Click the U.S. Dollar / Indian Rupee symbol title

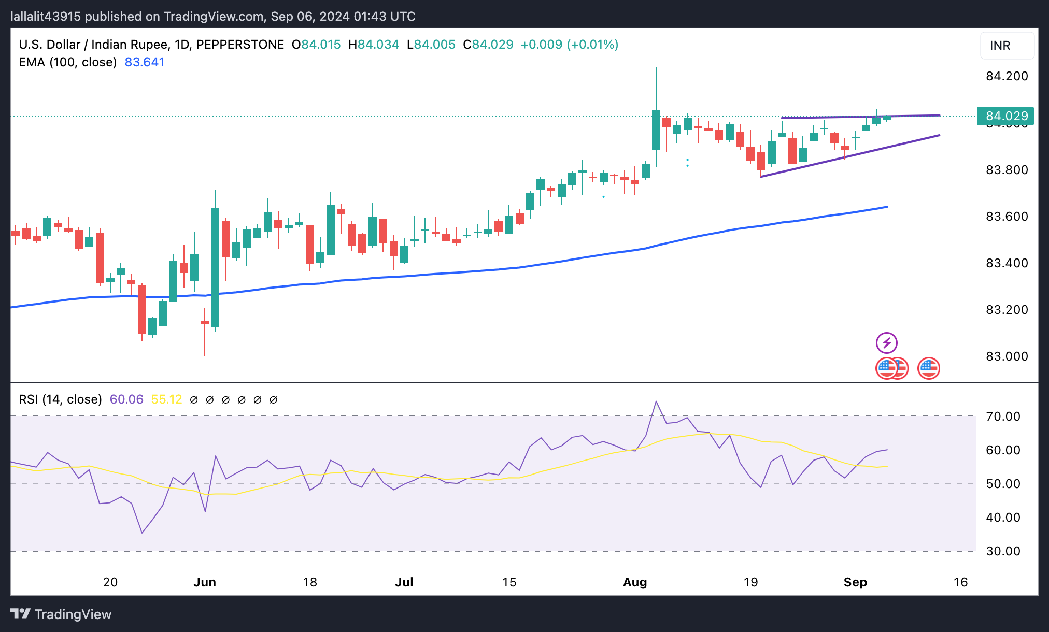point(93,45)
